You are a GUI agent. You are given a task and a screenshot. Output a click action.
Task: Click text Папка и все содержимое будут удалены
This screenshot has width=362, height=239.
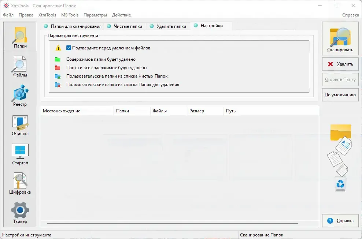click(107, 68)
